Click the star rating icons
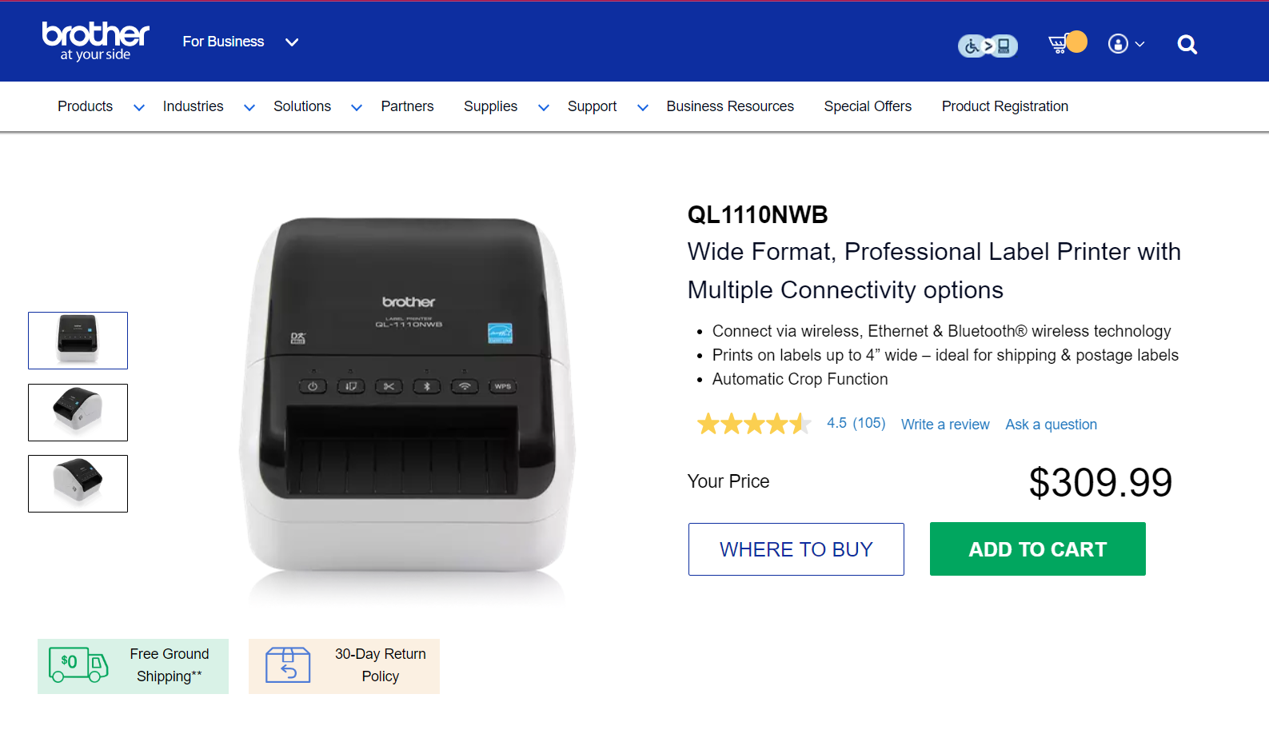 coord(754,424)
